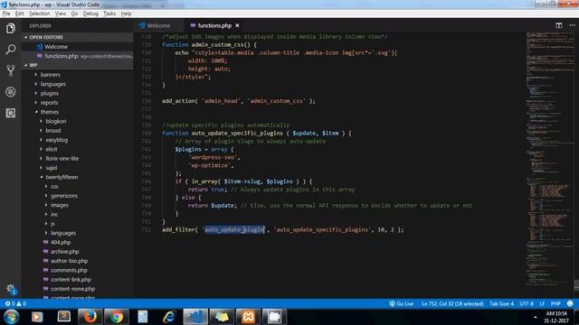579x325 pixels.
Task: Open the Edit menu
Action: coord(20,14)
